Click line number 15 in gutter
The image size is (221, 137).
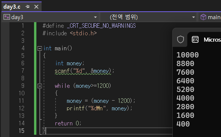22,131
